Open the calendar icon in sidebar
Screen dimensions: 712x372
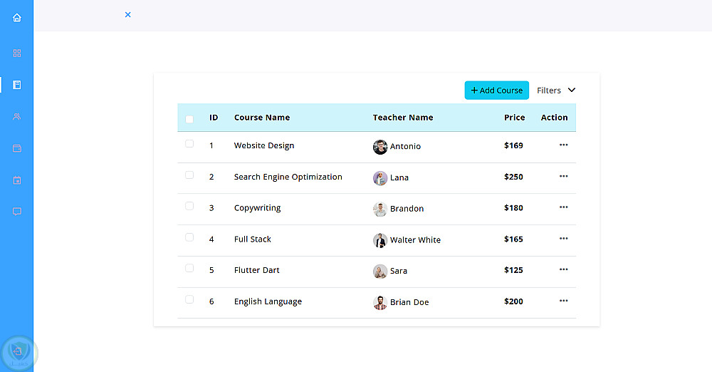(x=17, y=180)
